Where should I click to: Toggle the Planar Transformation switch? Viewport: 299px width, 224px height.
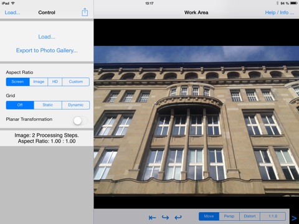point(80,120)
